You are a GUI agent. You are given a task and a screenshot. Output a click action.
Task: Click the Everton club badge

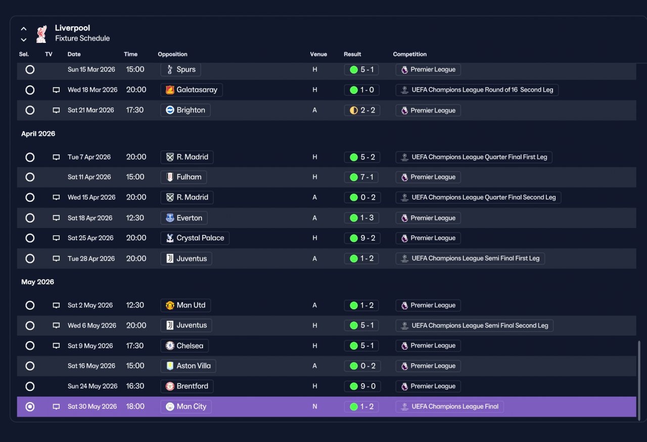click(170, 218)
